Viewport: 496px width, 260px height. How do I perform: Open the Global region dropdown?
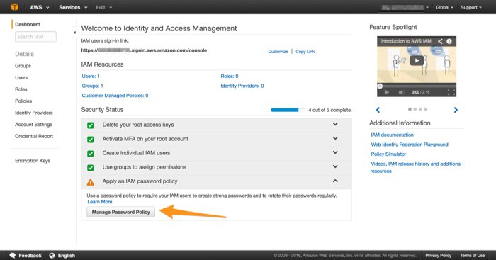444,7
